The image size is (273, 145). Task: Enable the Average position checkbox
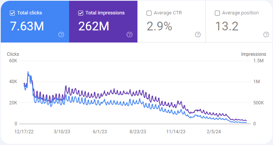(217, 13)
